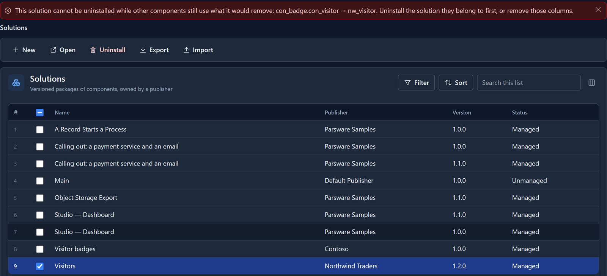Uninstall the selected solution
The width and height of the screenshot is (607, 276).
(108, 50)
